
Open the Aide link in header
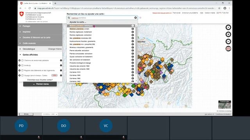202,13
